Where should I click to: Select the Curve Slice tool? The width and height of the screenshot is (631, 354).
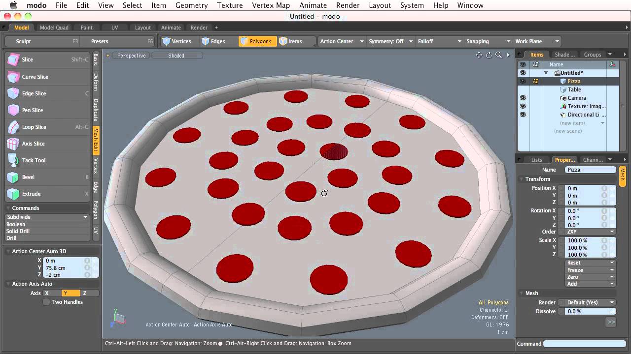(48, 77)
